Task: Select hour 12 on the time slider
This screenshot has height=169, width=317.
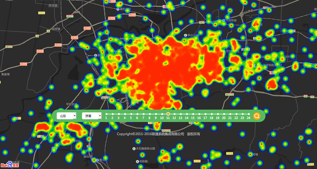Action: (174, 114)
